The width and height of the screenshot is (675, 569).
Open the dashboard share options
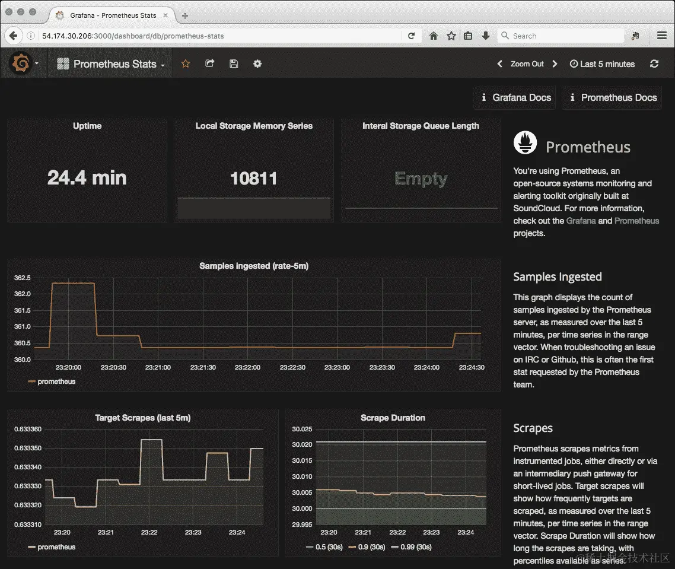point(209,63)
